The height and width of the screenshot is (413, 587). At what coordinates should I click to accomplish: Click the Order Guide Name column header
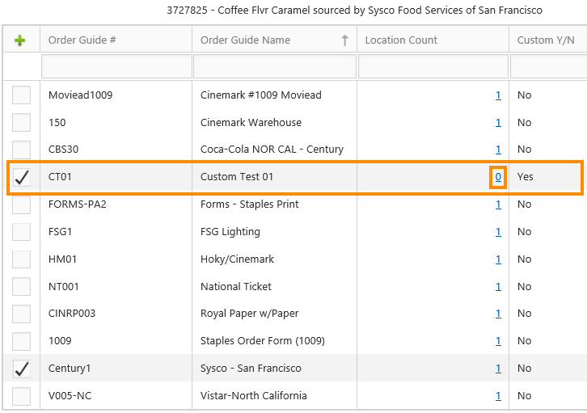pyautogui.click(x=245, y=40)
